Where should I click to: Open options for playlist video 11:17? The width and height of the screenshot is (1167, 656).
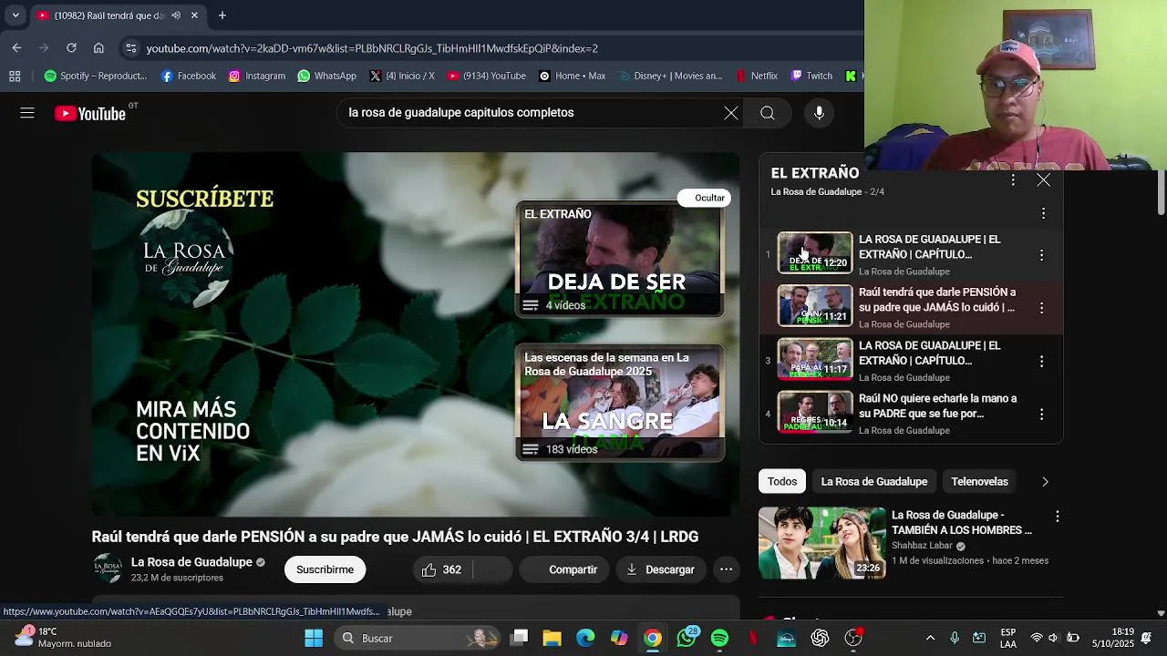tap(1041, 362)
